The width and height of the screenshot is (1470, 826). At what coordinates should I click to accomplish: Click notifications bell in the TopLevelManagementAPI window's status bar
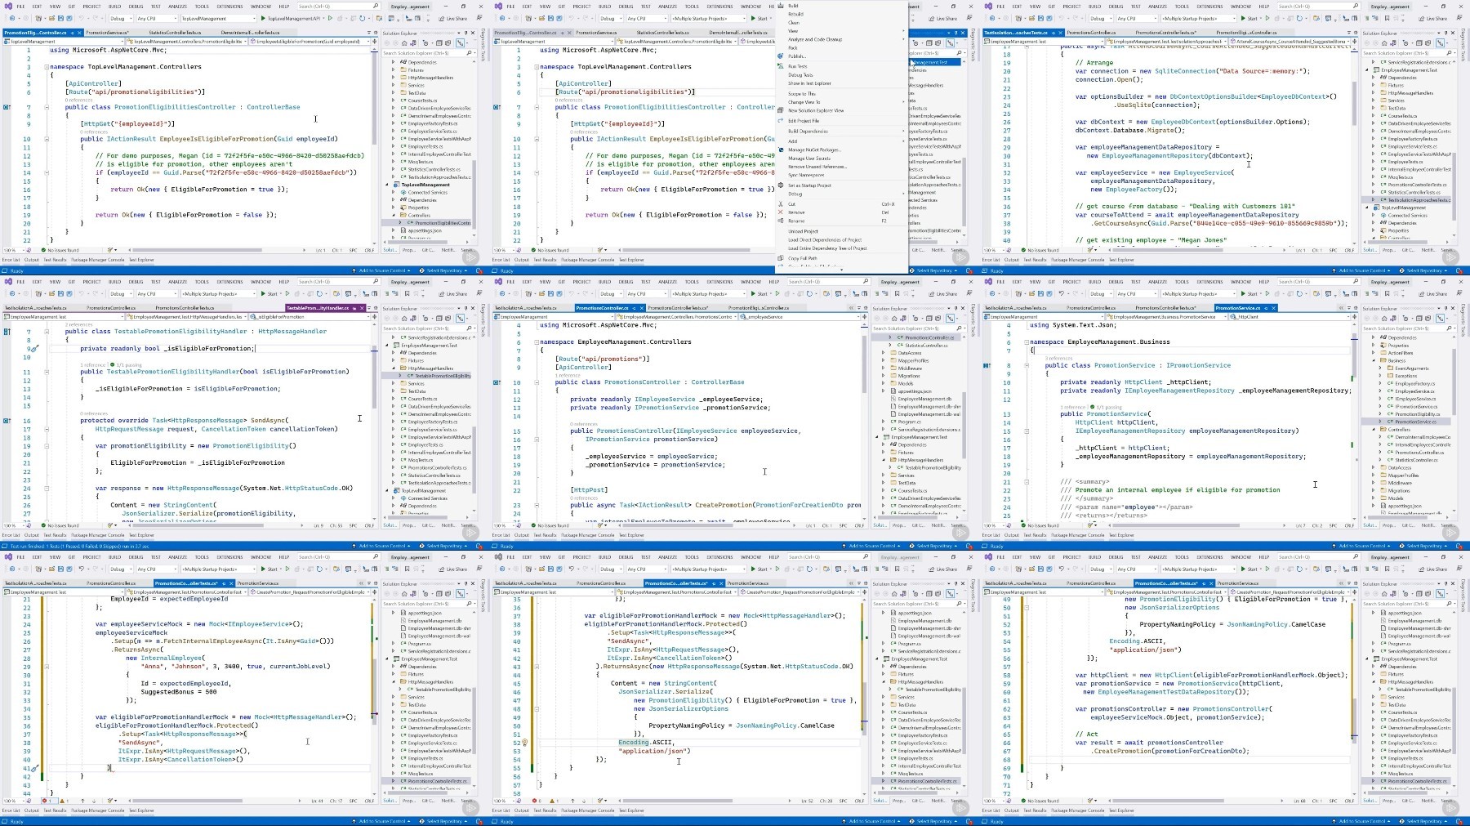point(479,270)
